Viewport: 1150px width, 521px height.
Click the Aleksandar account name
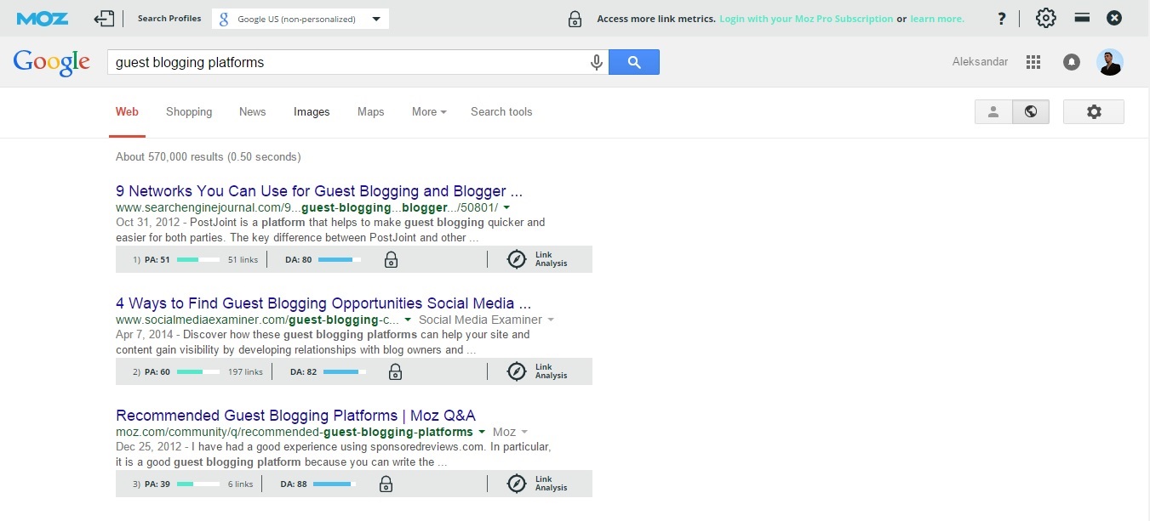coord(980,62)
